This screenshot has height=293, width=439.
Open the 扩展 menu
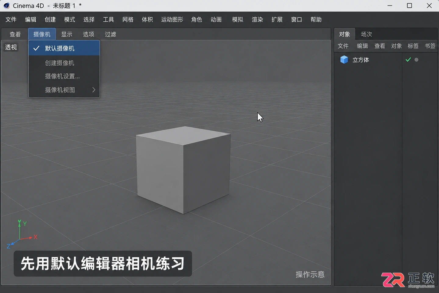277,20
